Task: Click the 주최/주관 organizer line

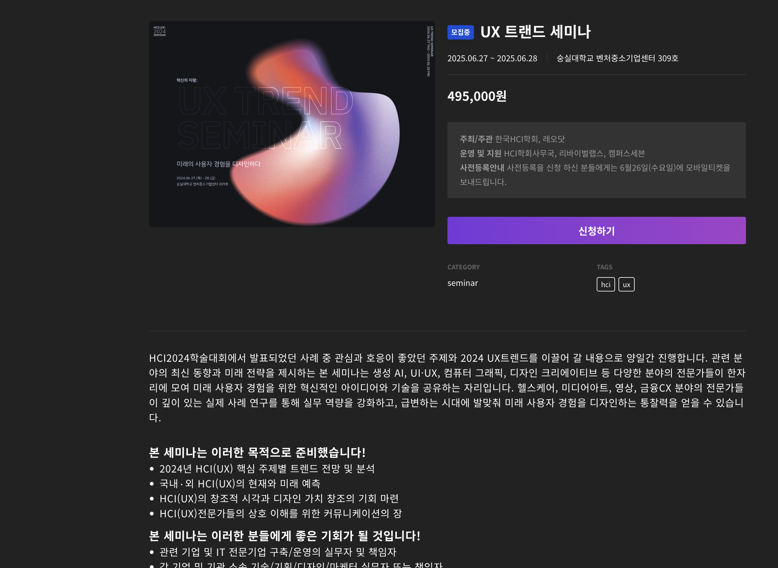Action: 512,139
